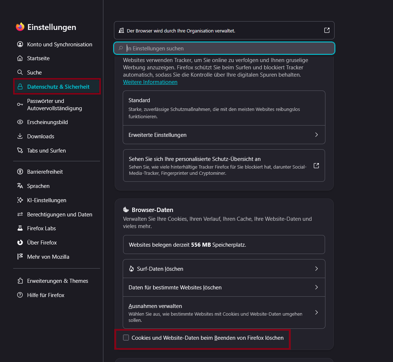Image resolution: width=393 pixels, height=362 pixels.
Task: Click the Hilfe für Firefox question-mark icon
Action: pos(20,295)
